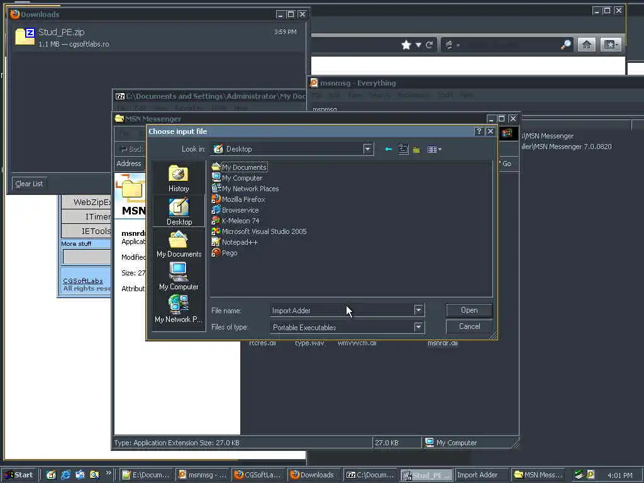Image resolution: width=644 pixels, height=483 pixels.
Task: Click the Start button
Action: click(19, 475)
